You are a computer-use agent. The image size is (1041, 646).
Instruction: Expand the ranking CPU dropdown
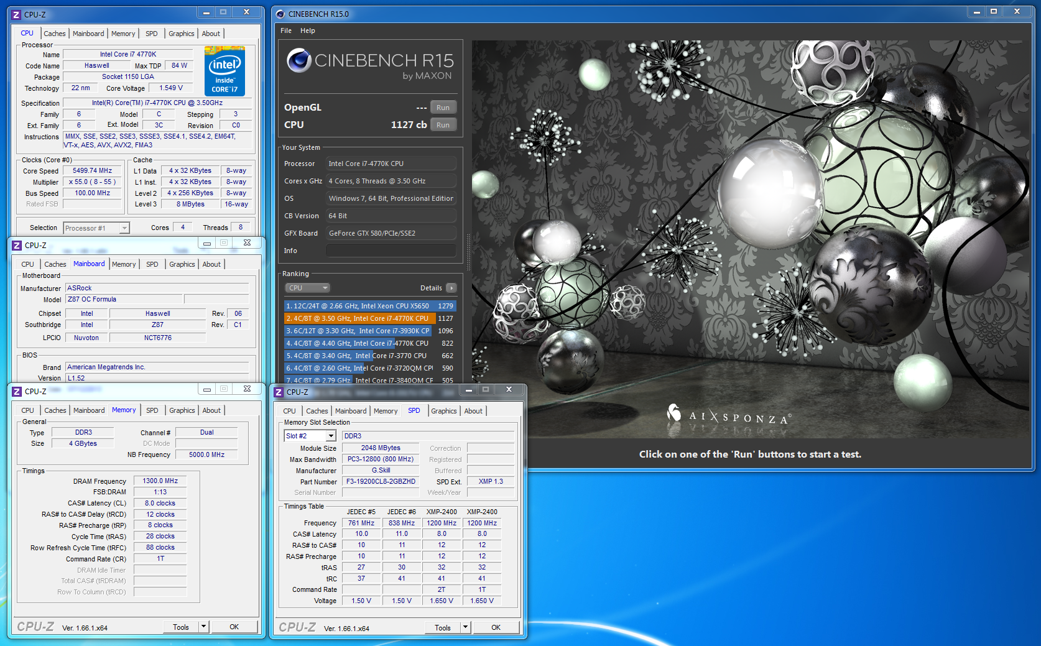307,288
